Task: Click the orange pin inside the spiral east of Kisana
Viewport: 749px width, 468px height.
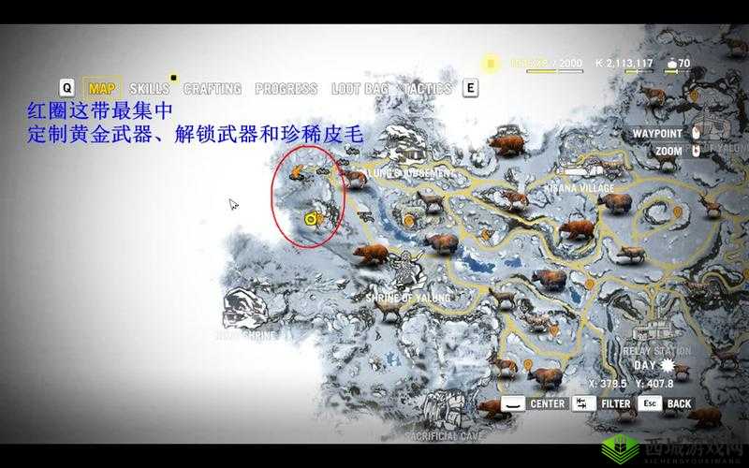Action: 676,212
